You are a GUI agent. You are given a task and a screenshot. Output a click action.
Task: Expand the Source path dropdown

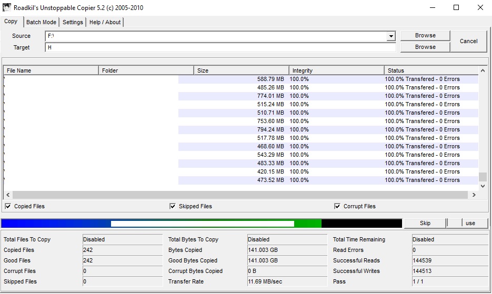(391, 36)
